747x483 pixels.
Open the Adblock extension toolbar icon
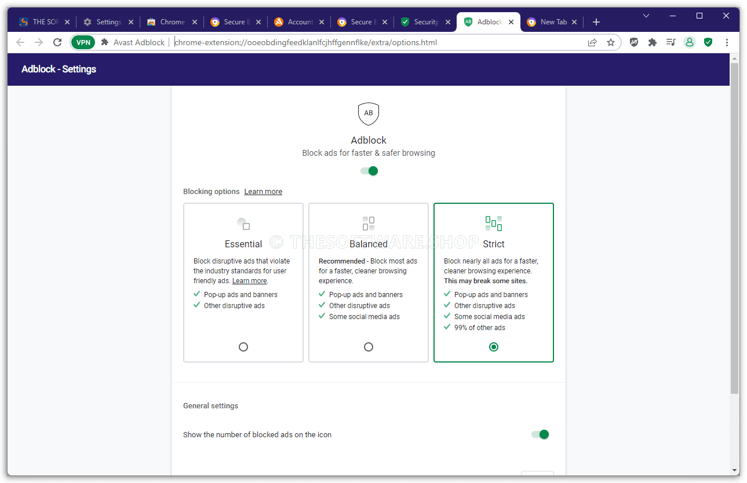tap(634, 42)
